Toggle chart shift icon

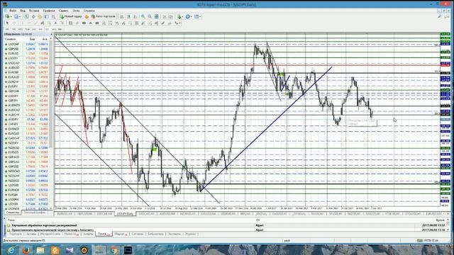[x=171, y=16]
